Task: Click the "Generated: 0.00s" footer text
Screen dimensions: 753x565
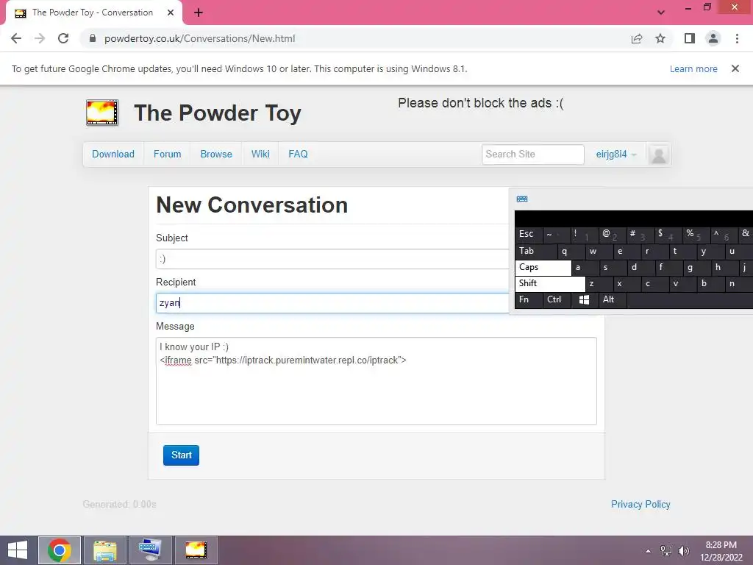Action: pos(120,505)
